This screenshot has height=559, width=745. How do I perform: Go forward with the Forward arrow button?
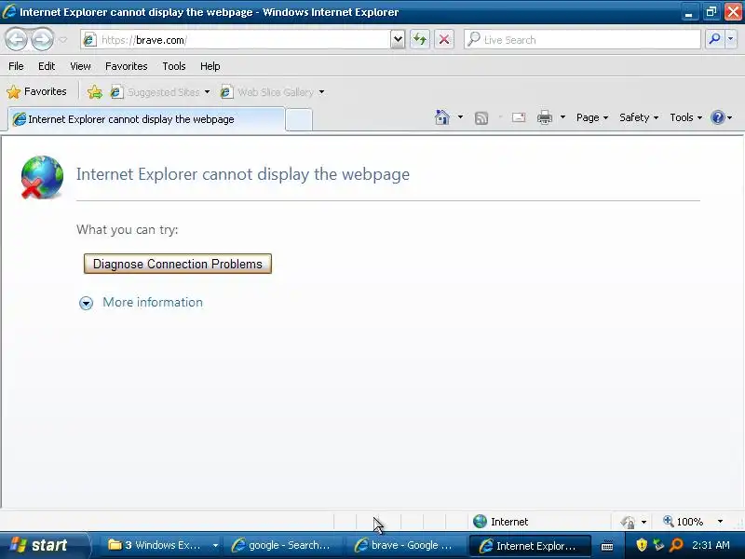click(42, 39)
